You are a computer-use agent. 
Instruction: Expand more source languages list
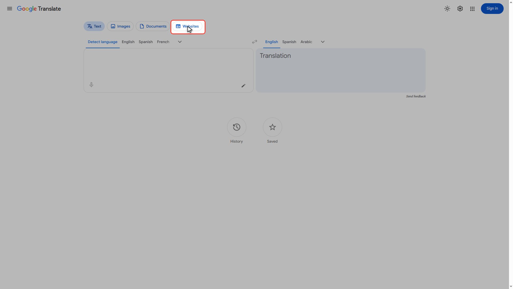pyautogui.click(x=180, y=42)
